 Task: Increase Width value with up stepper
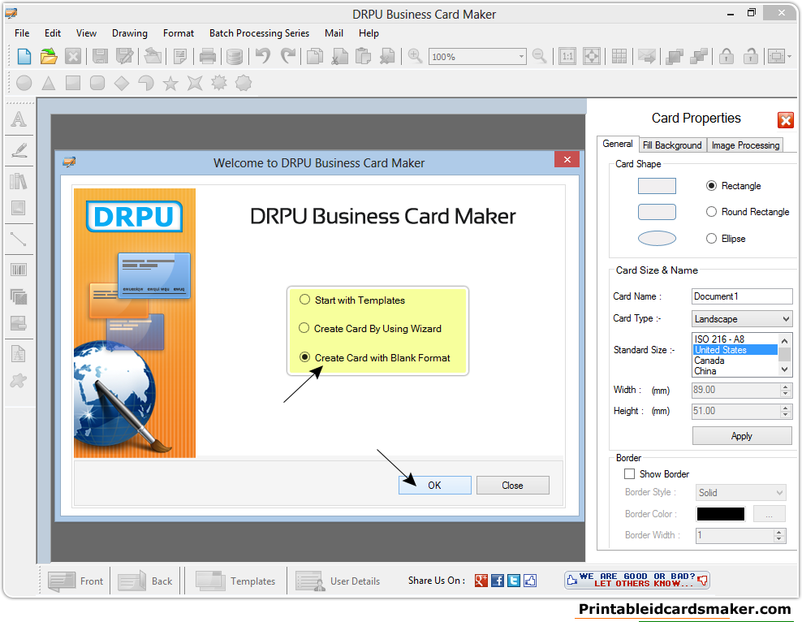[786, 387]
